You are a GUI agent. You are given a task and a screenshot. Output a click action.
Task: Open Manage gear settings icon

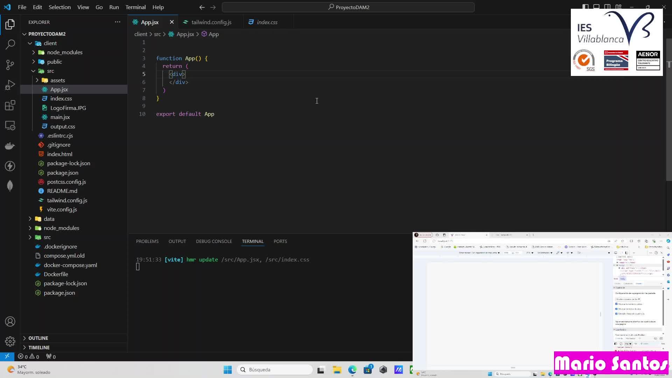click(x=10, y=341)
